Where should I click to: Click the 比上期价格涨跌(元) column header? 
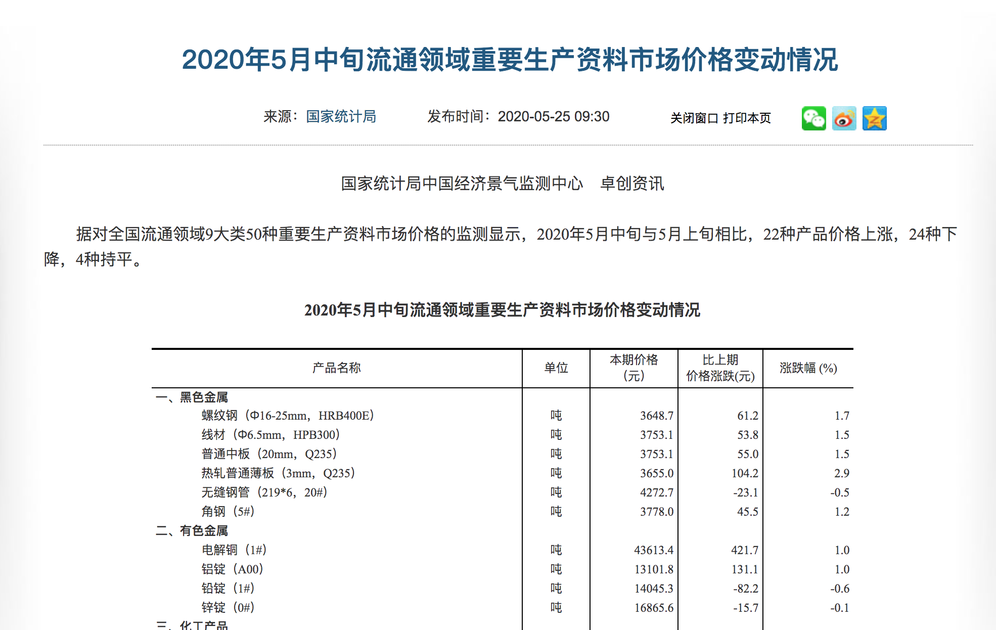[x=720, y=368]
